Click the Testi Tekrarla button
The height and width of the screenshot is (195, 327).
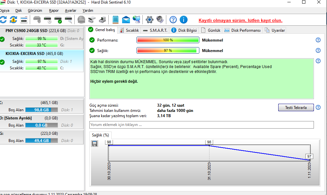click(296, 108)
